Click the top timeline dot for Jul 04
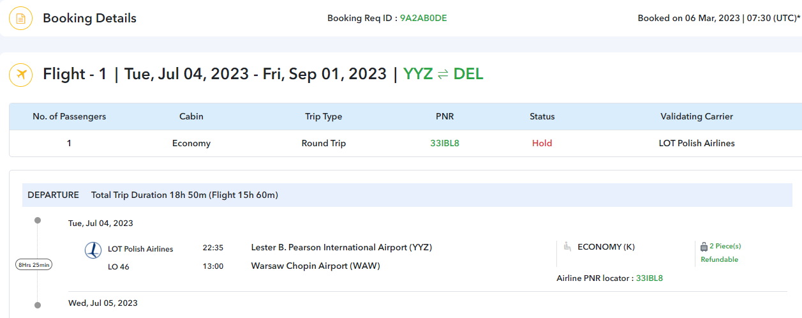Screen dimensions: 802x318 (38, 220)
